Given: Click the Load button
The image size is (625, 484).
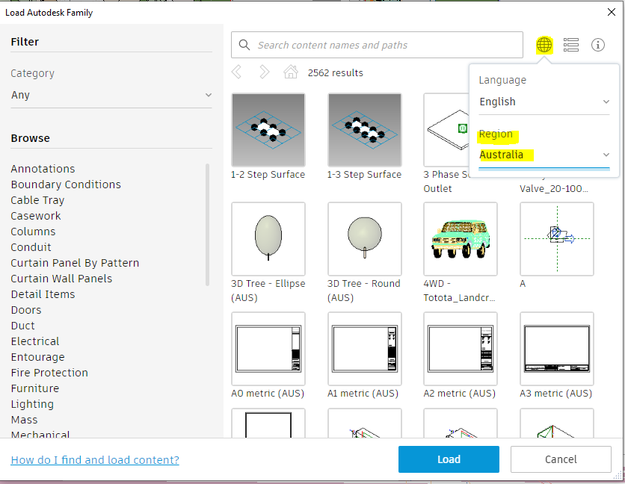Looking at the screenshot, I should [x=449, y=459].
